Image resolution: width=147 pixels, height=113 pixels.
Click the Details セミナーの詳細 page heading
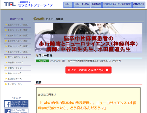coord(48,19)
